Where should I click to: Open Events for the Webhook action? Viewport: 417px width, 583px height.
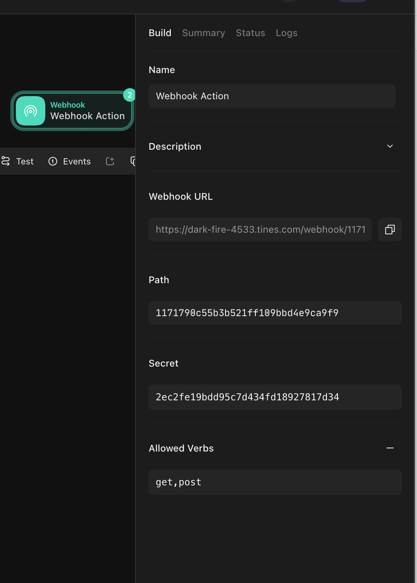coord(70,161)
